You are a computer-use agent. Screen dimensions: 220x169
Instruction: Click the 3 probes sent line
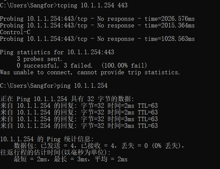40,59
